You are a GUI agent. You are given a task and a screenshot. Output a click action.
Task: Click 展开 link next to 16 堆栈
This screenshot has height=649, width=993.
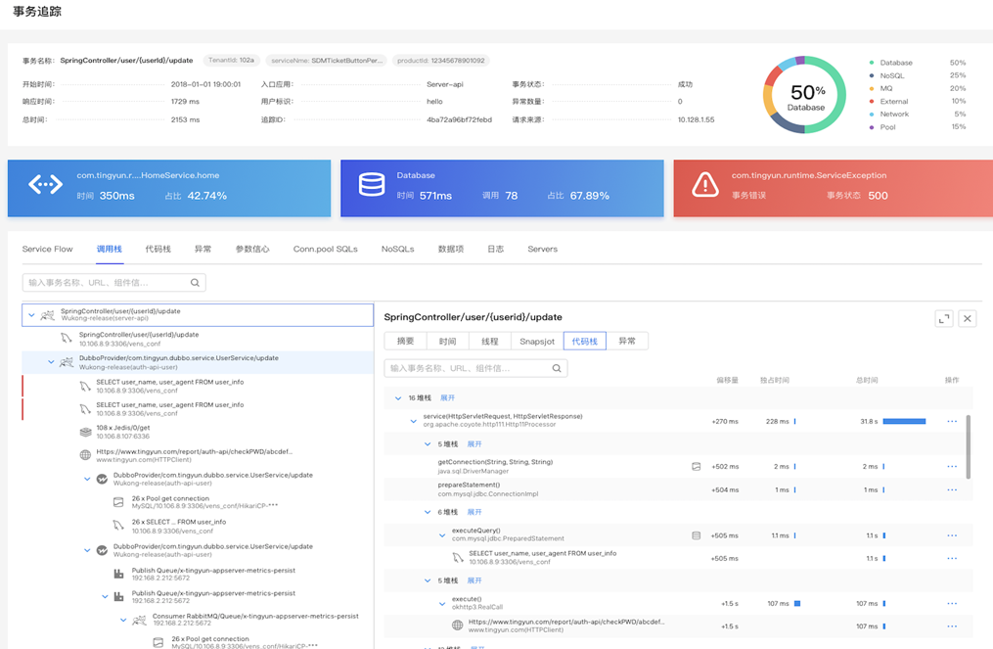[448, 398]
